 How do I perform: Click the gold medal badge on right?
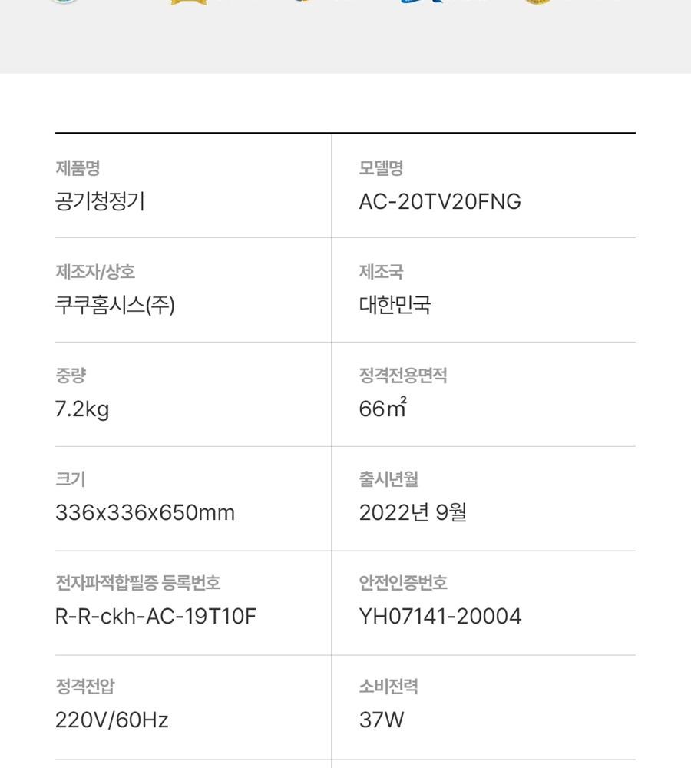tap(537, 2)
